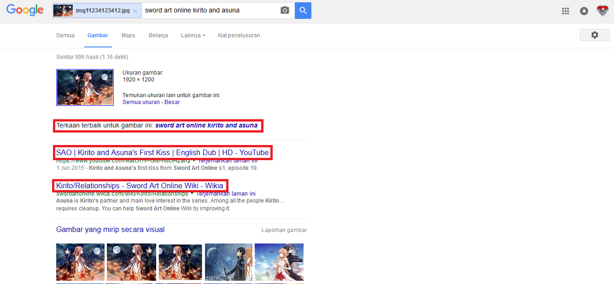614x284 pixels.
Task: Open search by image camera icon
Action: pos(285,10)
